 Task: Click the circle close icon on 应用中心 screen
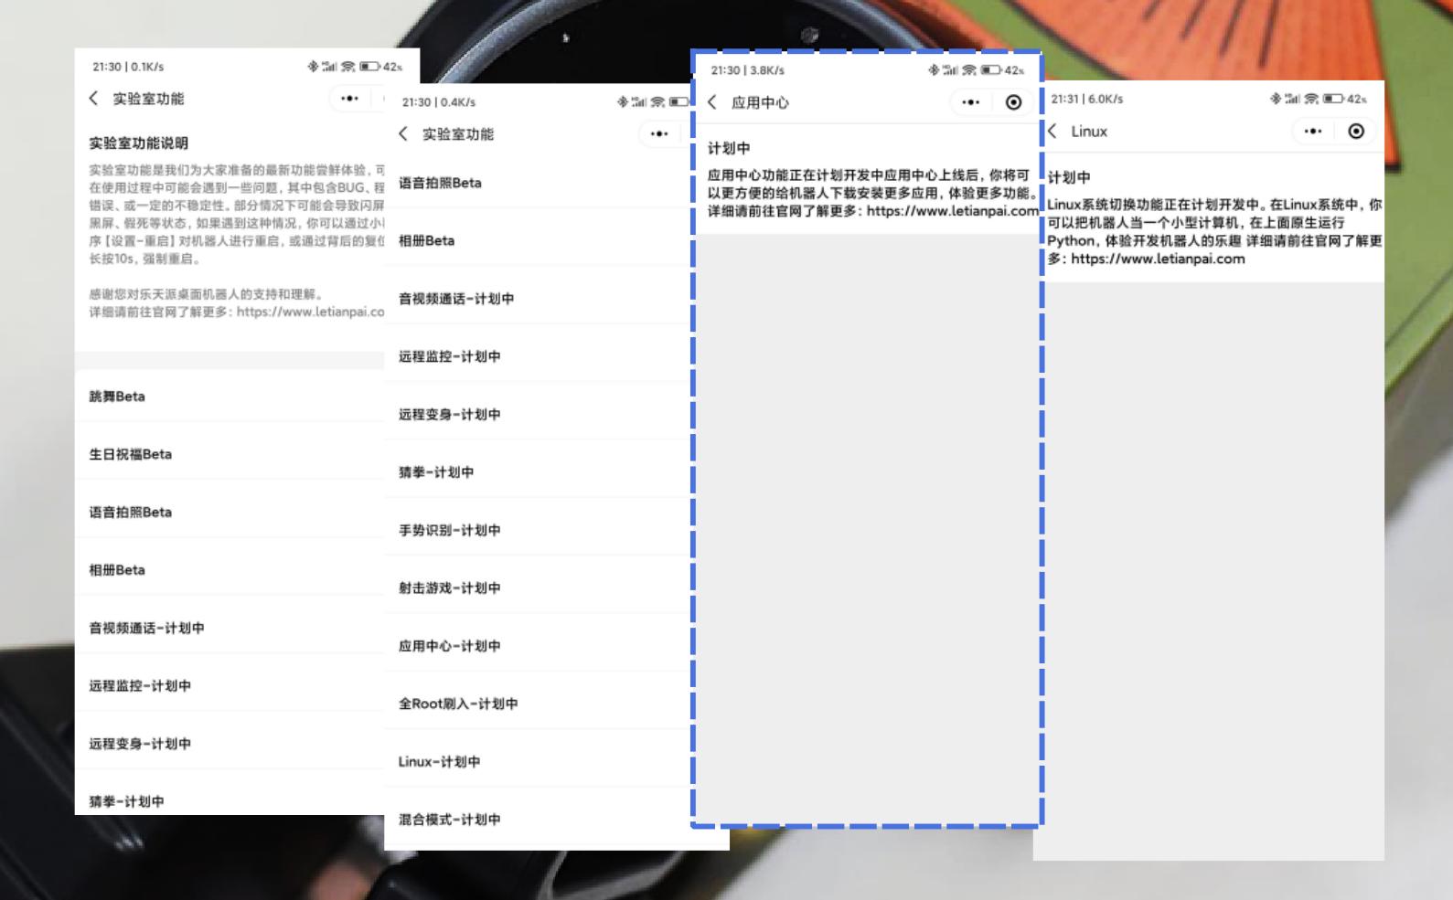click(x=1013, y=102)
